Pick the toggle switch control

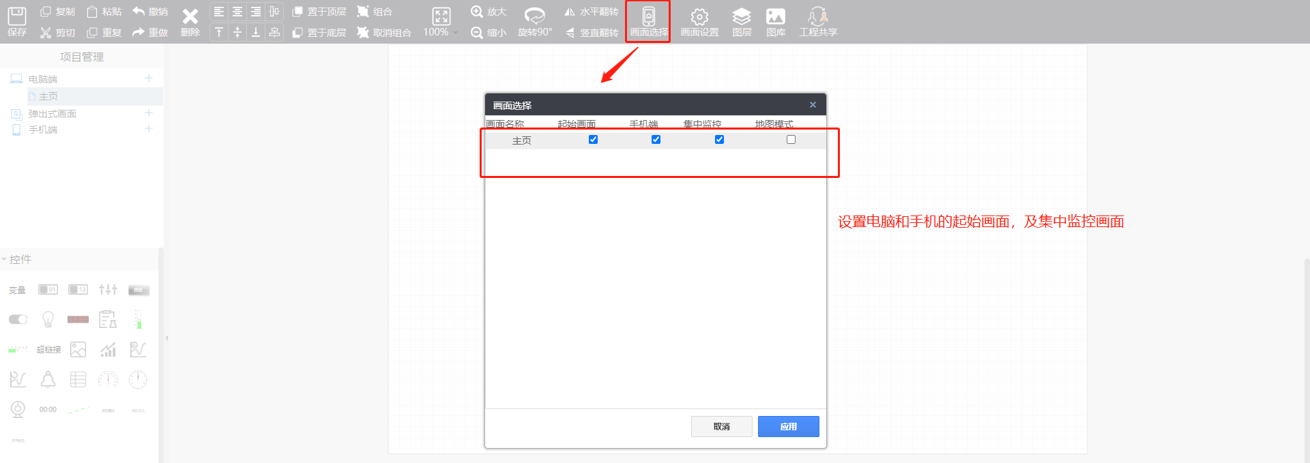point(18,319)
